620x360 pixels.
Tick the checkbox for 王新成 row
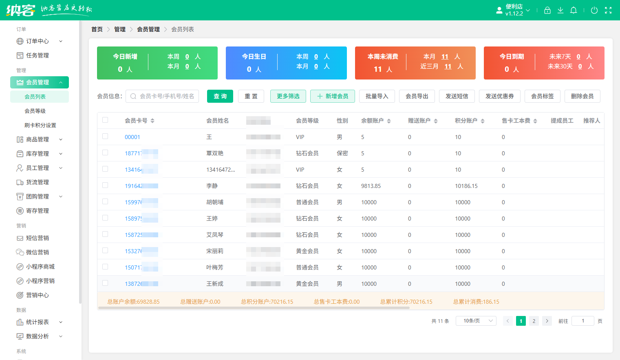click(x=105, y=283)
